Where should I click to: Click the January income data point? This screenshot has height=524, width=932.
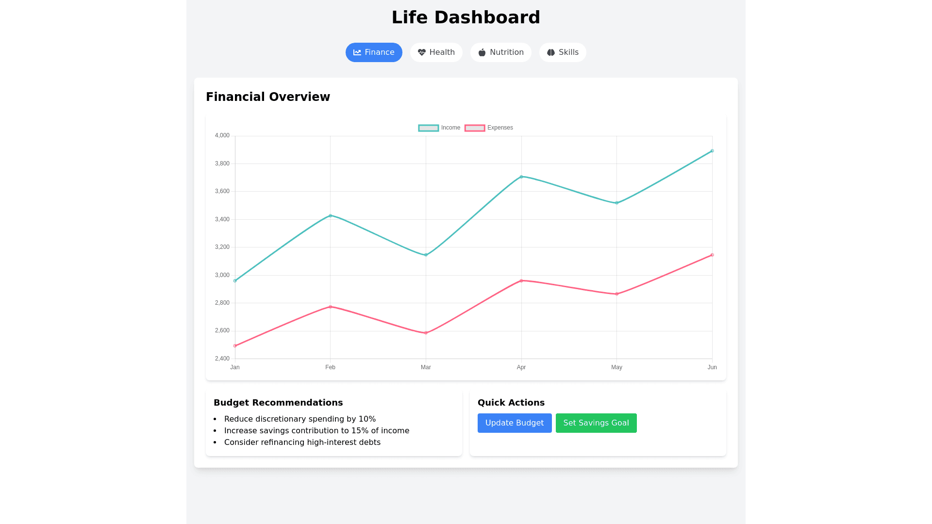coord(235,281)
